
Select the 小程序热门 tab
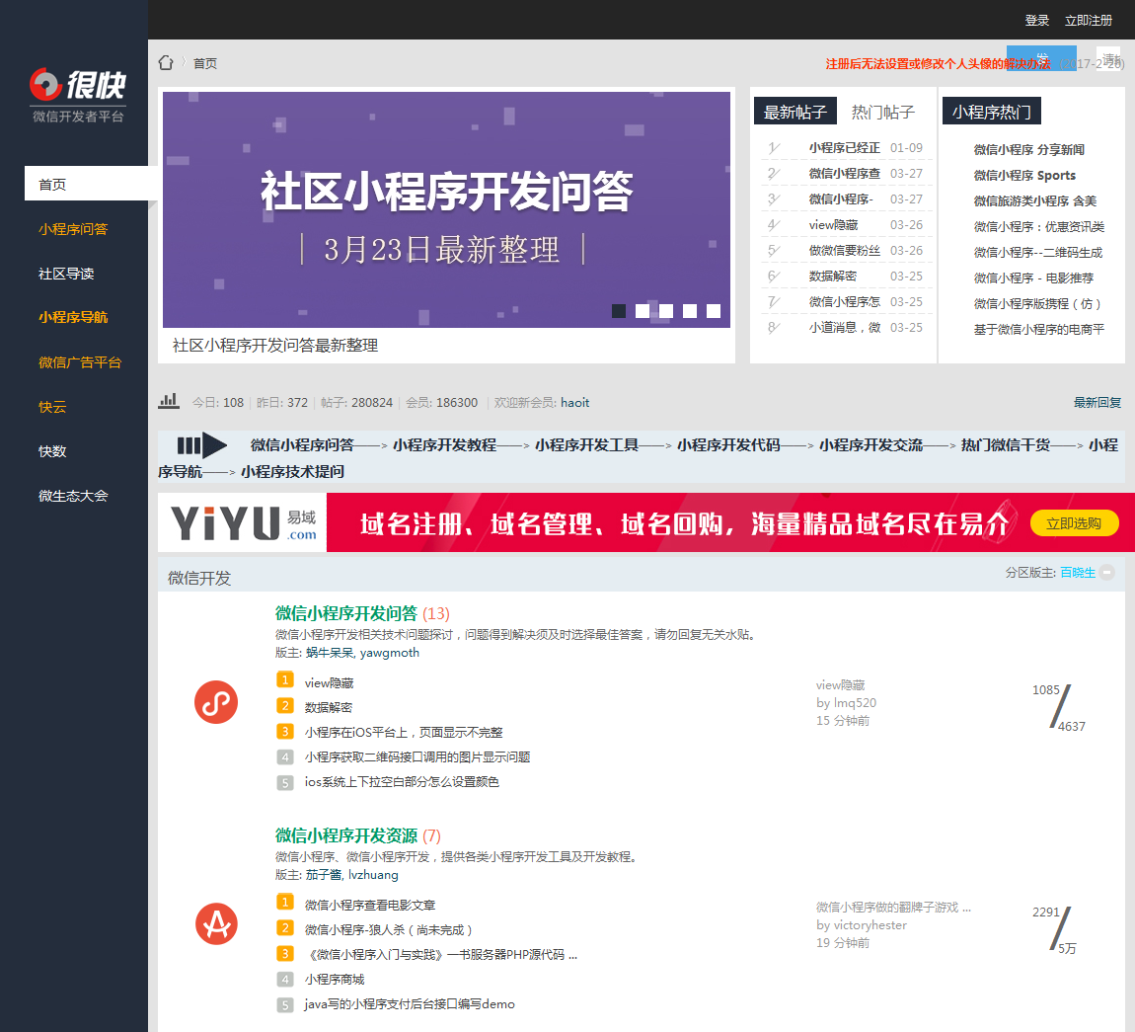(991, 112)
